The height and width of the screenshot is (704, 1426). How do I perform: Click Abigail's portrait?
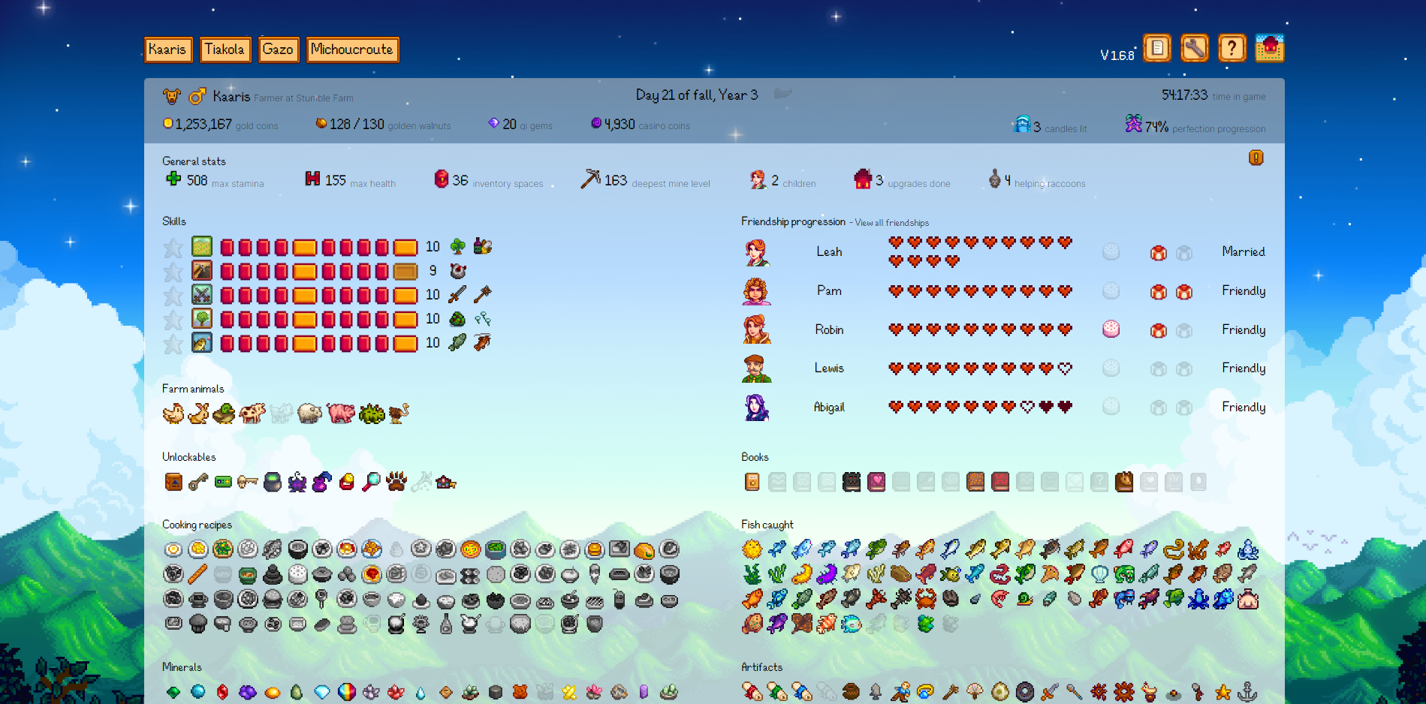[x=757, y=408]
